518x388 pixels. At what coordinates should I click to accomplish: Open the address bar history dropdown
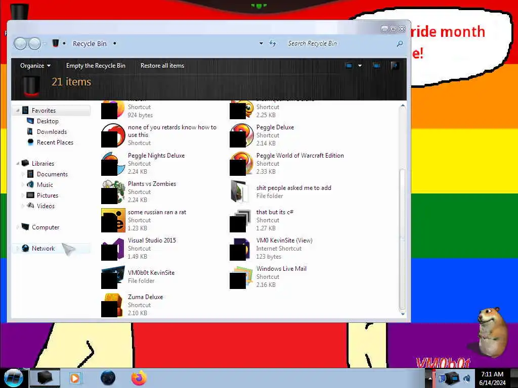point(261,43)
